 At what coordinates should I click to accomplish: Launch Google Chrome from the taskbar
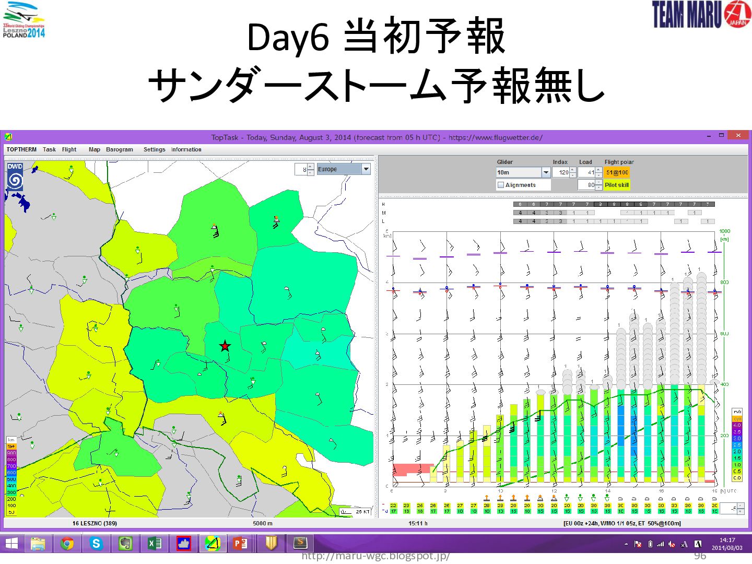(x=67, y=543)
